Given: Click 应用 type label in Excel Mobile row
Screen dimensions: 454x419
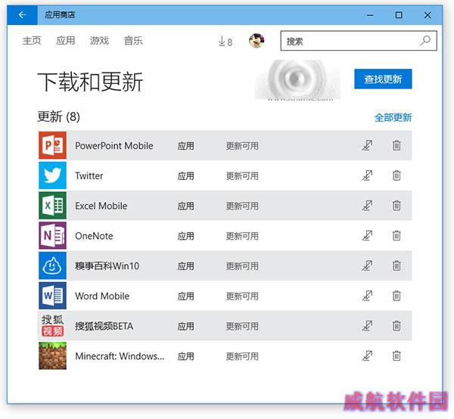Looking at the screenshot, I should [x=186, y=206].
